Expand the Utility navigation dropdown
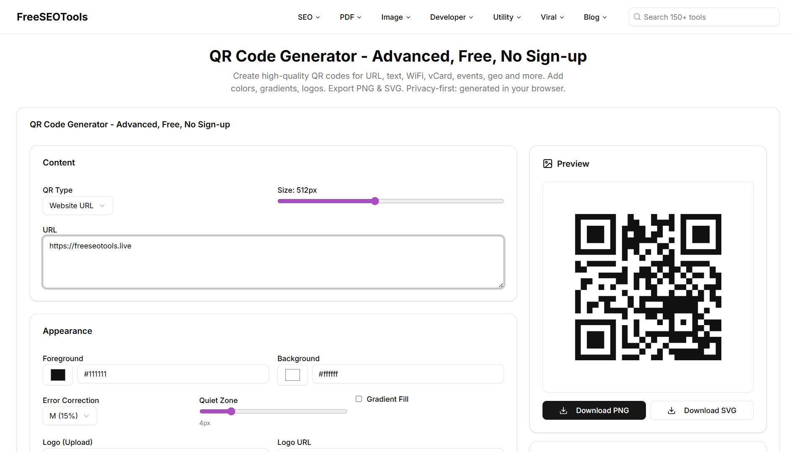The height and width of the screenshot is (452, 793). click(x=506, y=17)
